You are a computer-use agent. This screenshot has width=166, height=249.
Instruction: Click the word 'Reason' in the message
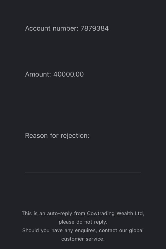[x=37, y=136]
